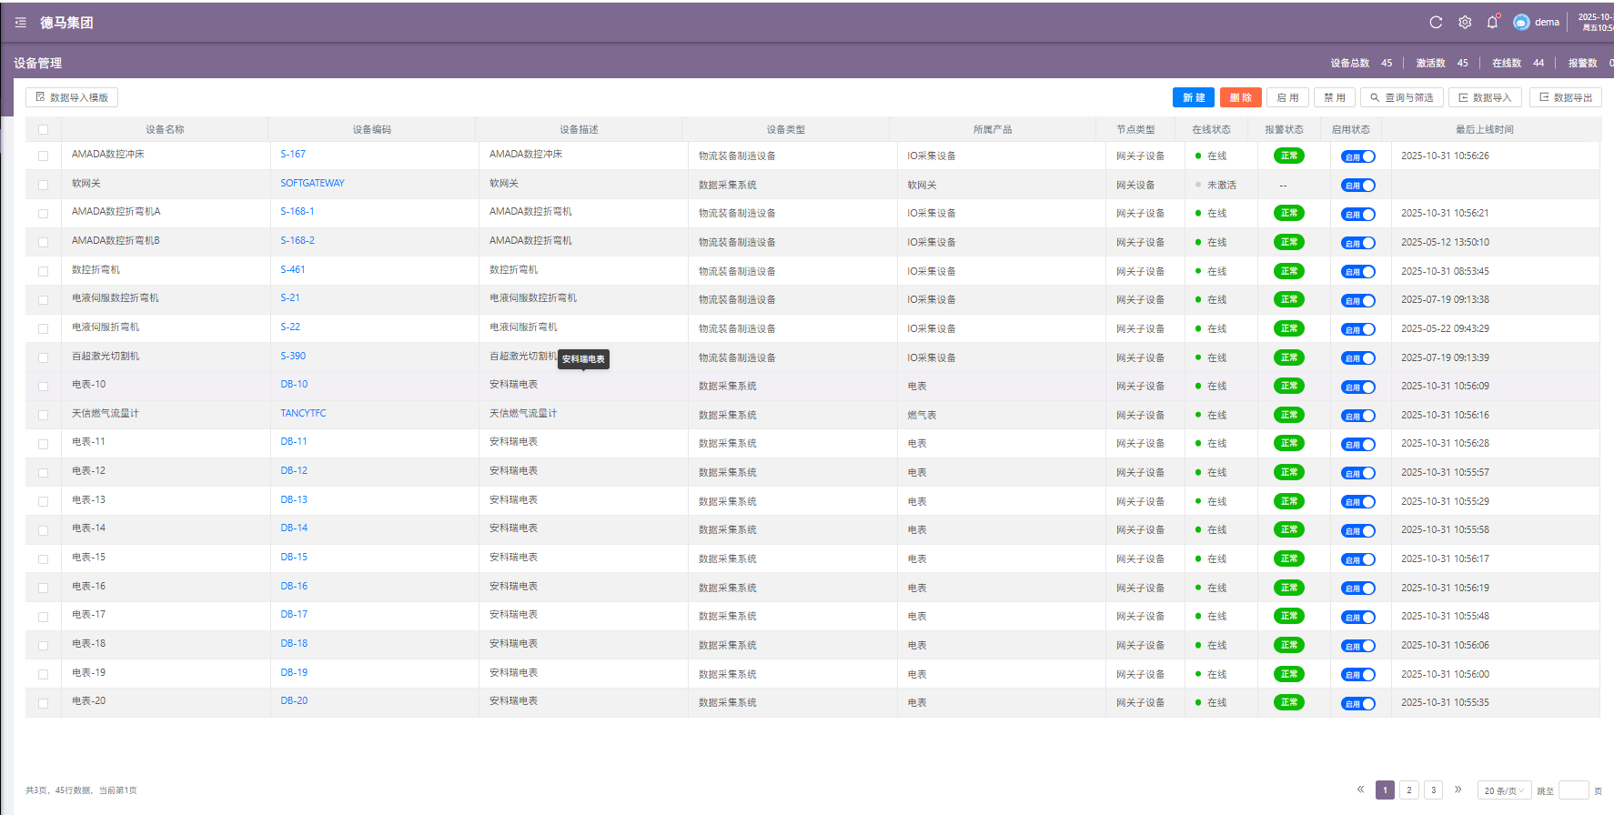The height and width of the screenshot is (815, 1614).
Task: Click the orange 删除 button
Action: coord(1240,97)
